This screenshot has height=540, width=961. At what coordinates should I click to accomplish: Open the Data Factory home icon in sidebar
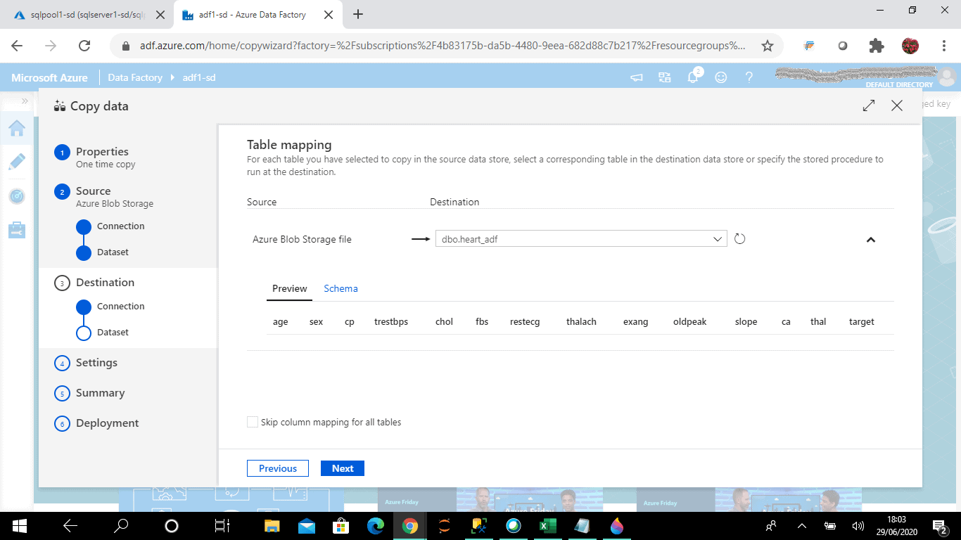(17, 127)
